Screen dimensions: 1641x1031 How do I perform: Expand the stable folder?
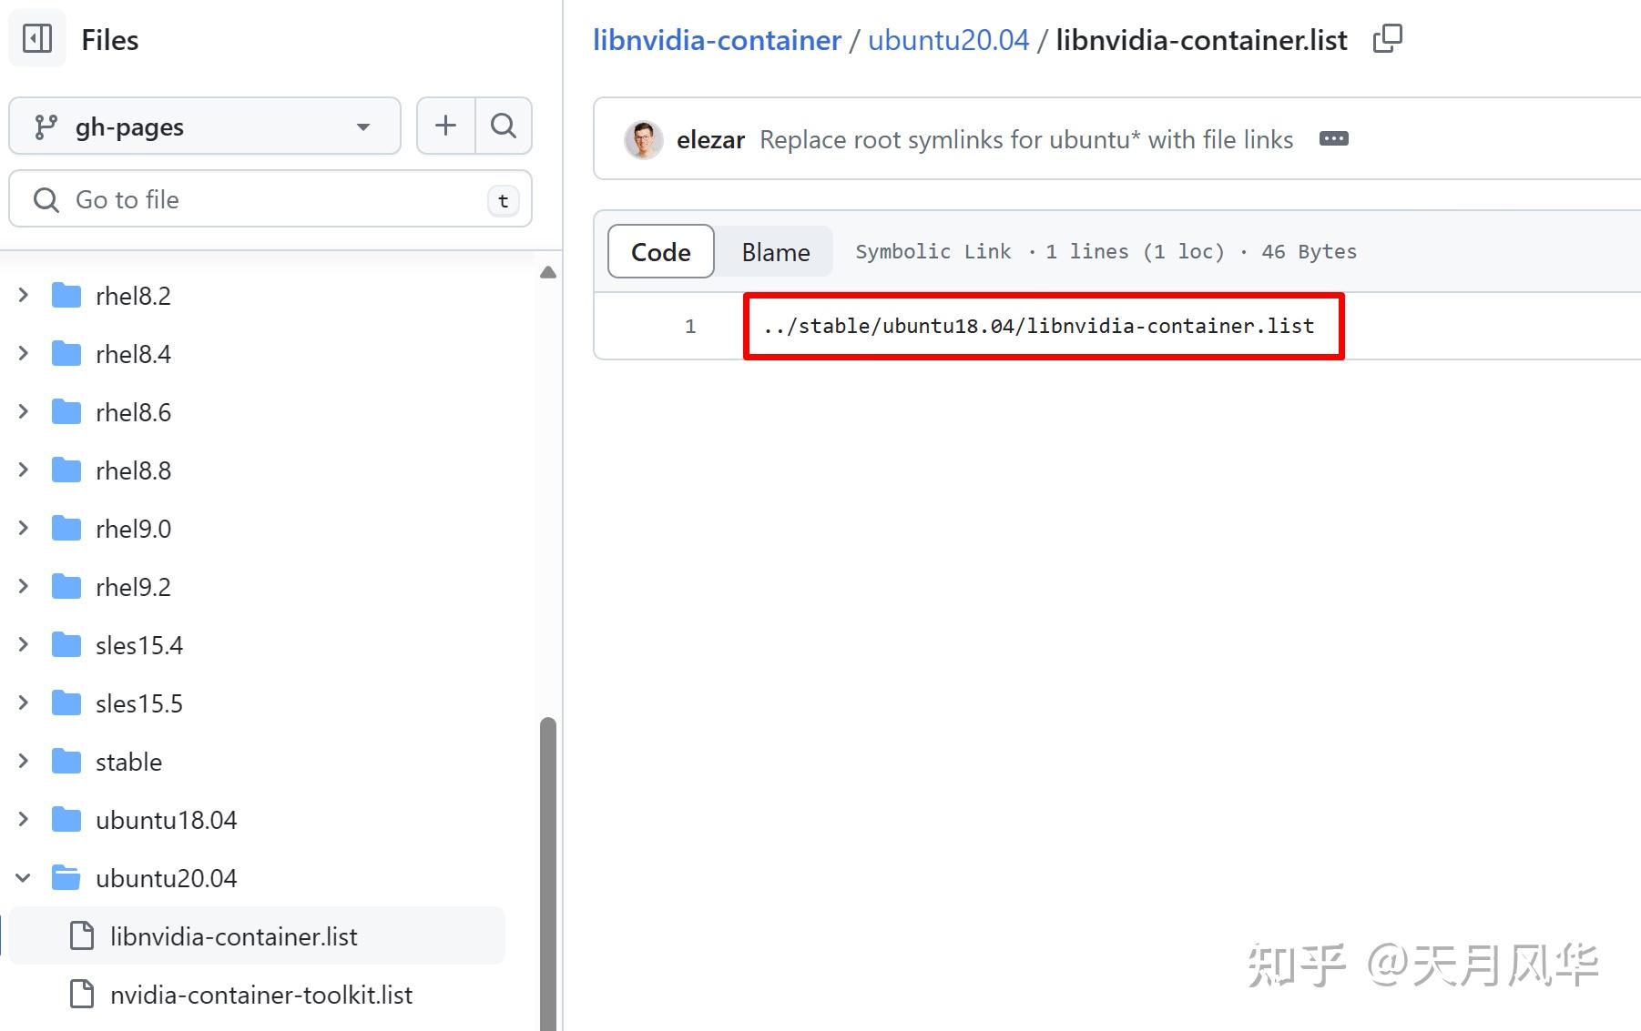[23, 761]
